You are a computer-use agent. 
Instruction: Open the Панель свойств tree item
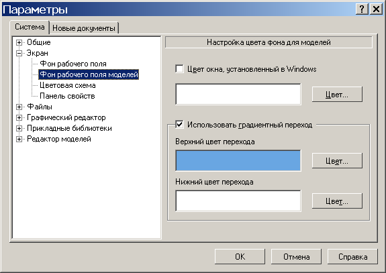tap(67, 96)
